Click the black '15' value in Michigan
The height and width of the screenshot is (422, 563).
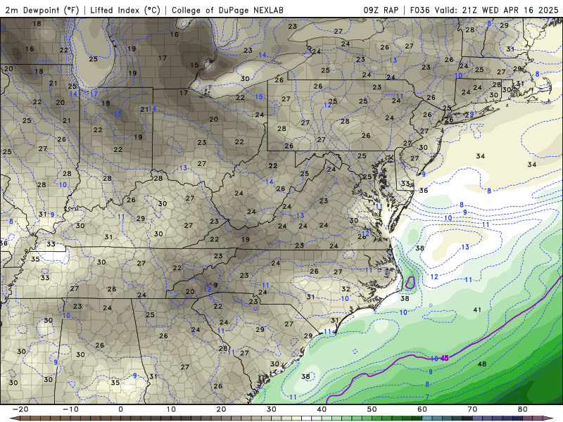pos(194,65)
